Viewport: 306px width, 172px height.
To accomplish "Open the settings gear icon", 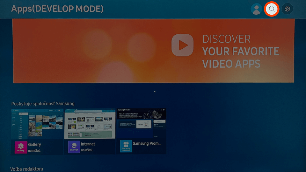I will pos(287,9).
